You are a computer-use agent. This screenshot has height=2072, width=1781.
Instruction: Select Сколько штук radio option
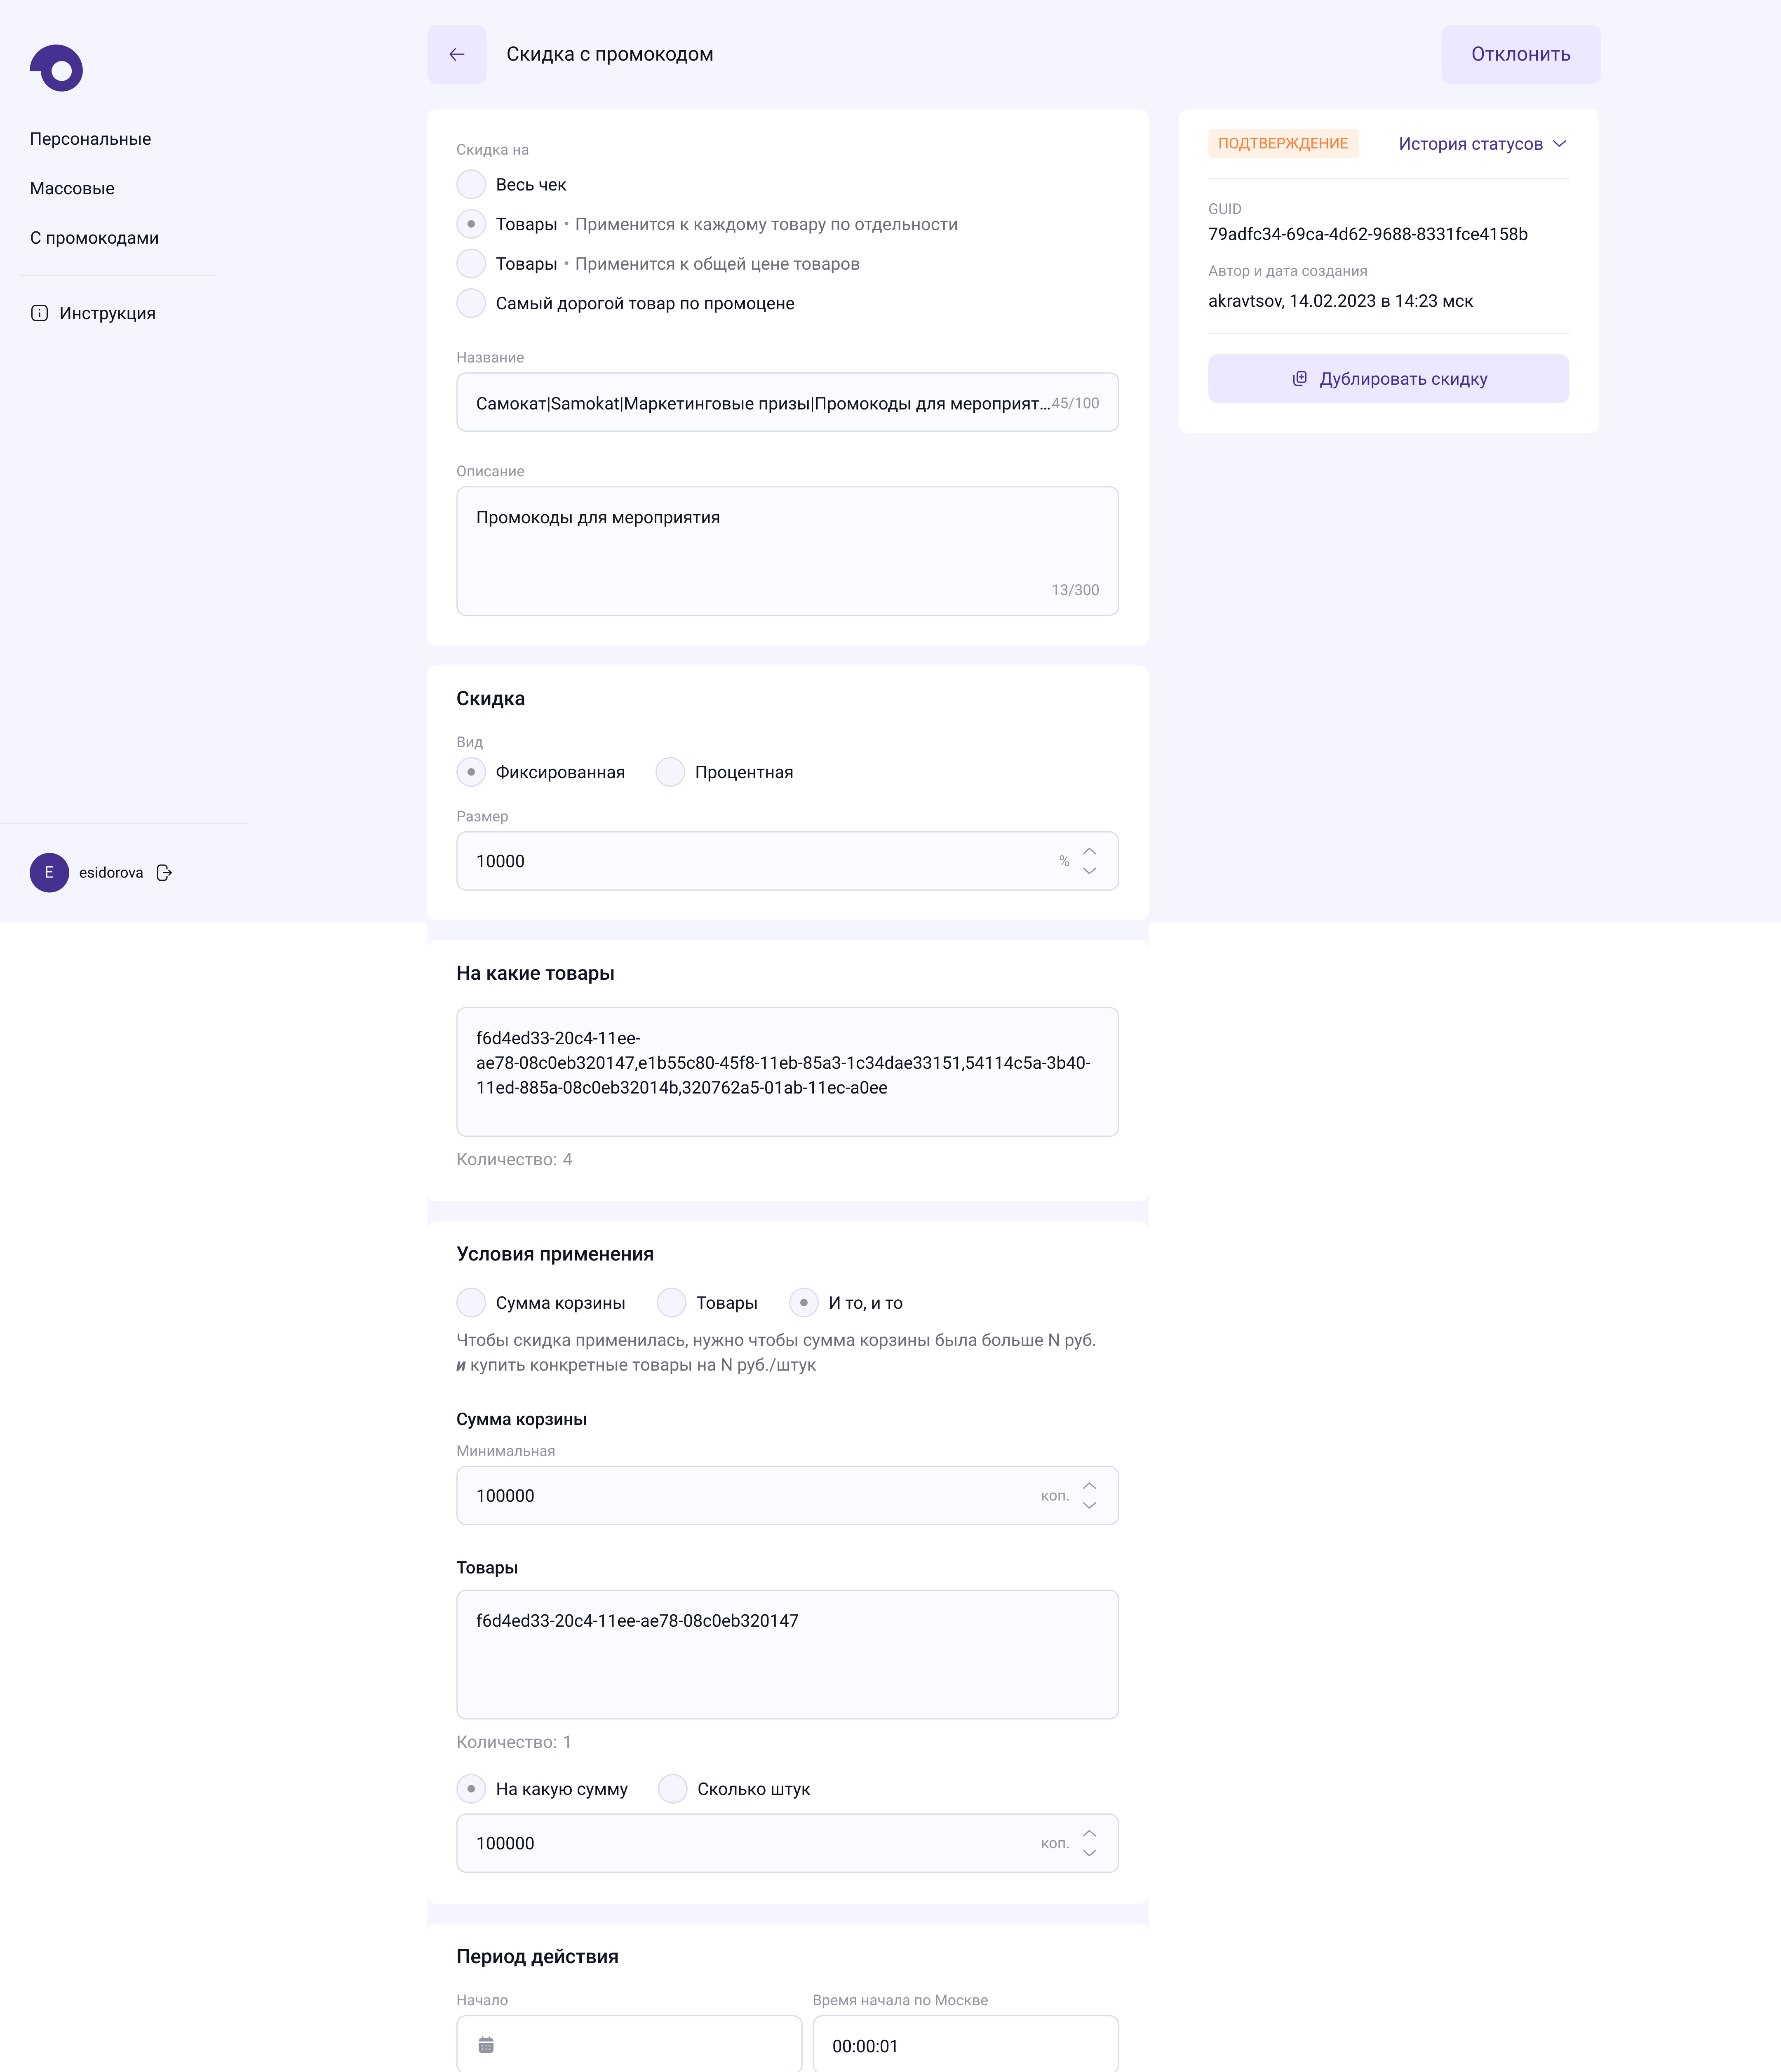pos(673,1789)
